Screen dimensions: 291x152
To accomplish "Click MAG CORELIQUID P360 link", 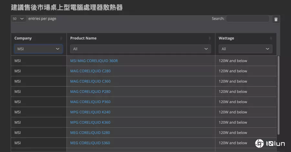I will [90, 102].
